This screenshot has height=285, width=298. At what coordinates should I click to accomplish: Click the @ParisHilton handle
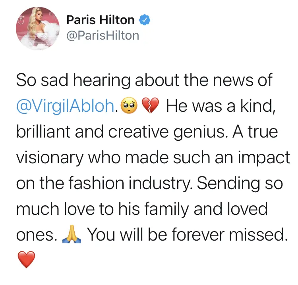pyautogui.click(x=103, y=36)
